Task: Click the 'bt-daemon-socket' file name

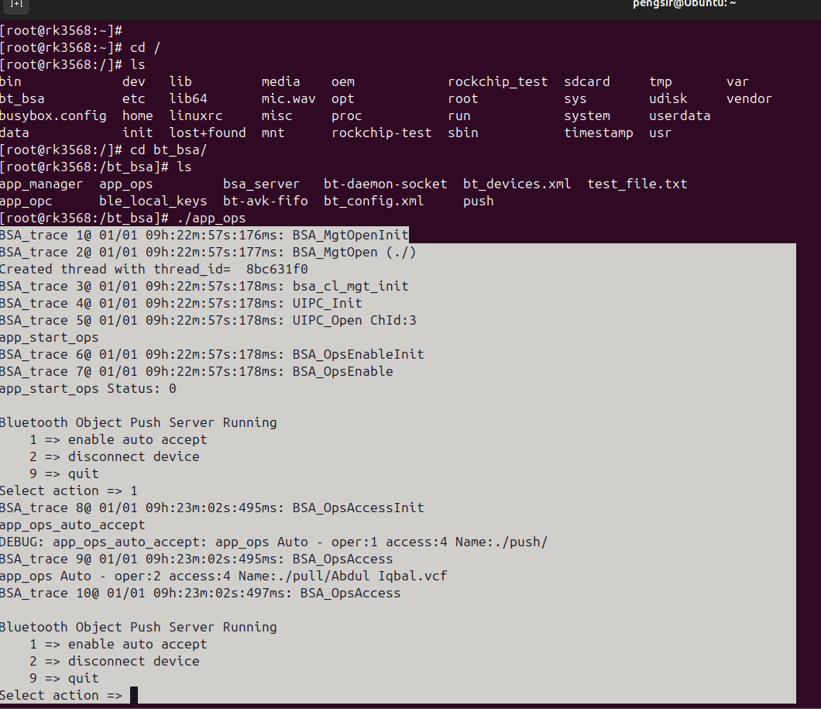Action: [x=386, y=184]
